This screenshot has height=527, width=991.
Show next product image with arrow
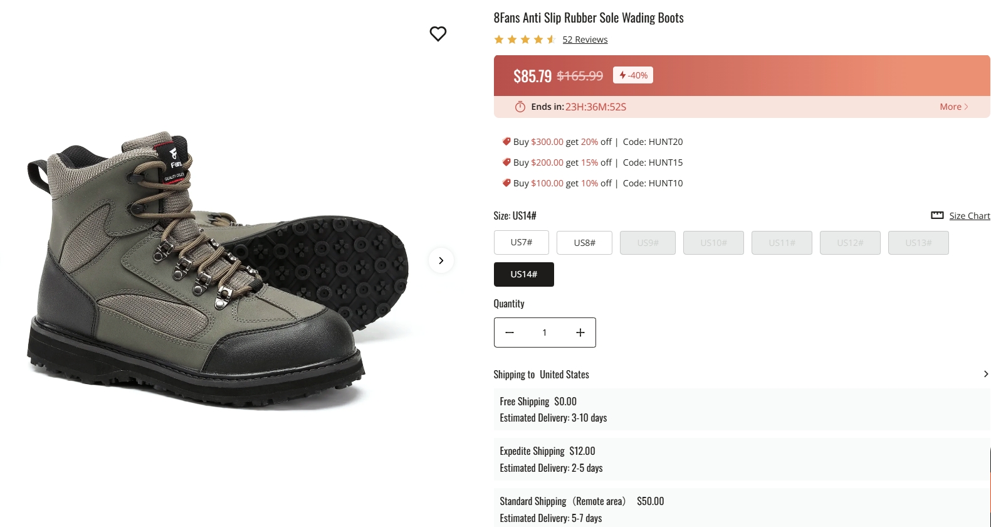pyautogui.click(x=441, y=260)
